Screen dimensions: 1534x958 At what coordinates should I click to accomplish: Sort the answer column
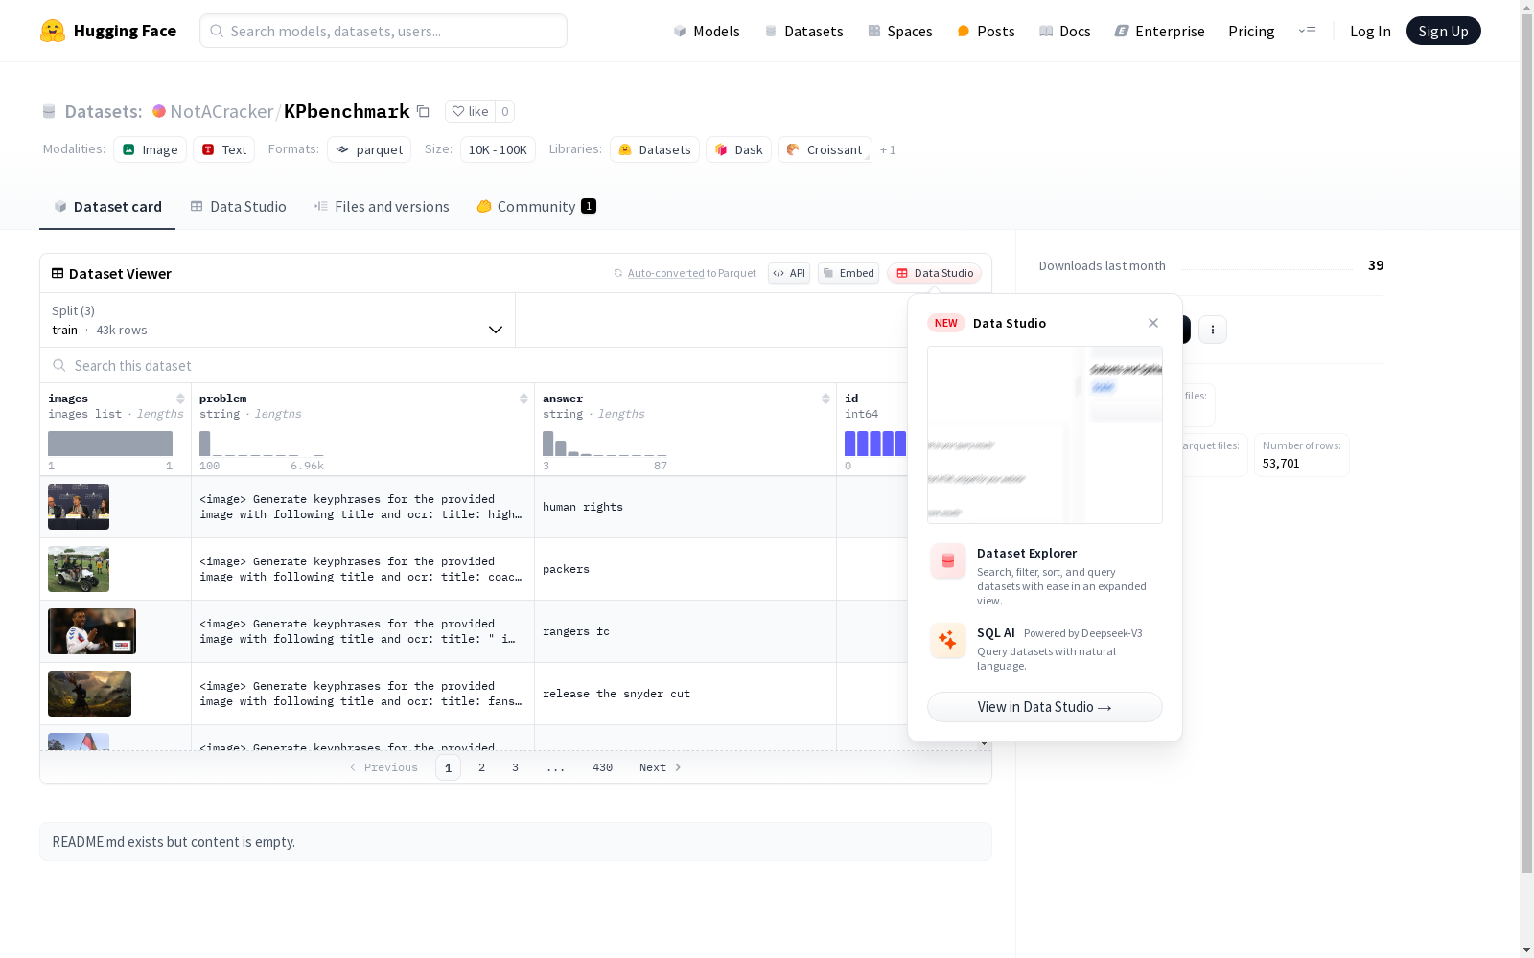click(825, 399)
